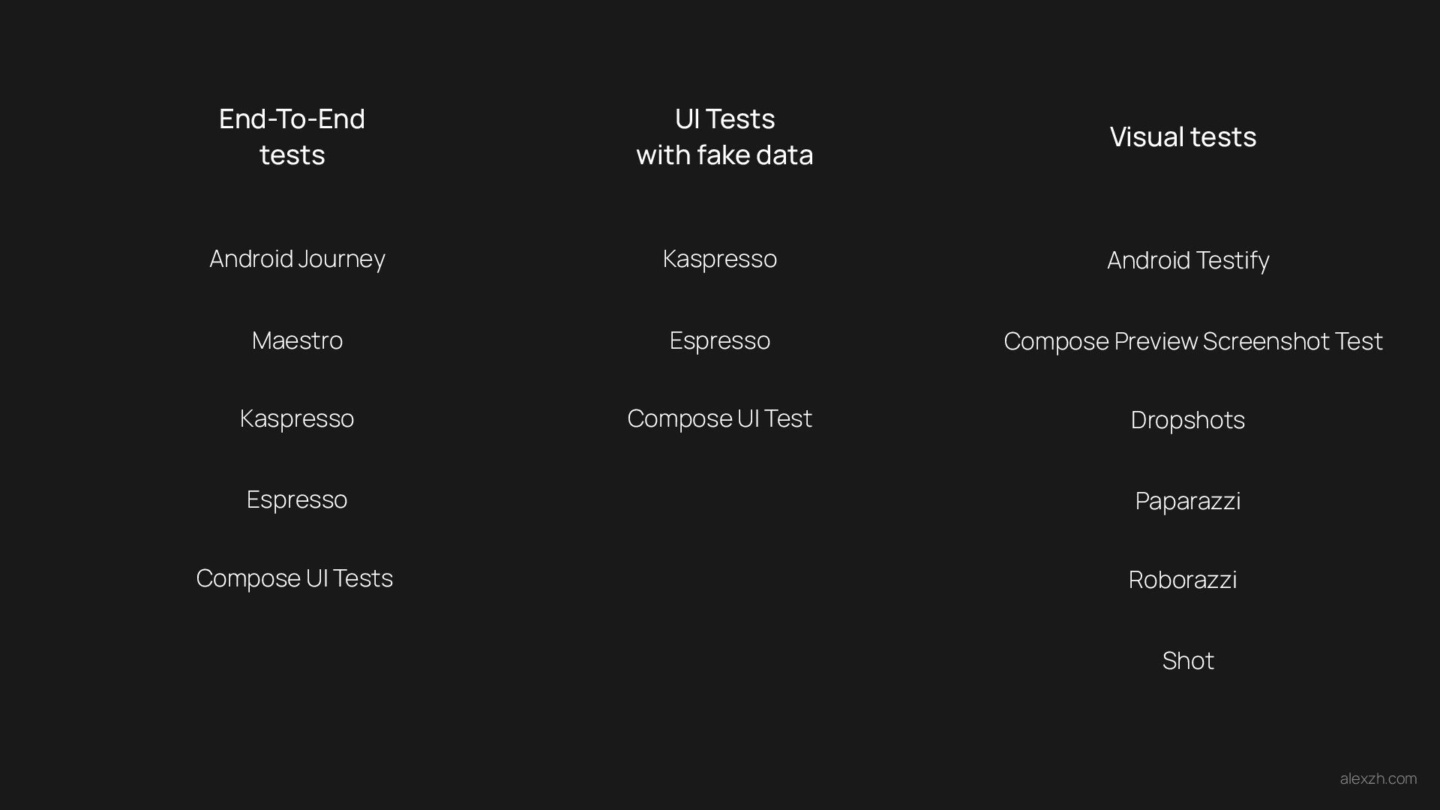The width and height of the screenshot is (1440, 810).
Task: Click the End-To-End tests heading
Action: [x=292, y=136]
